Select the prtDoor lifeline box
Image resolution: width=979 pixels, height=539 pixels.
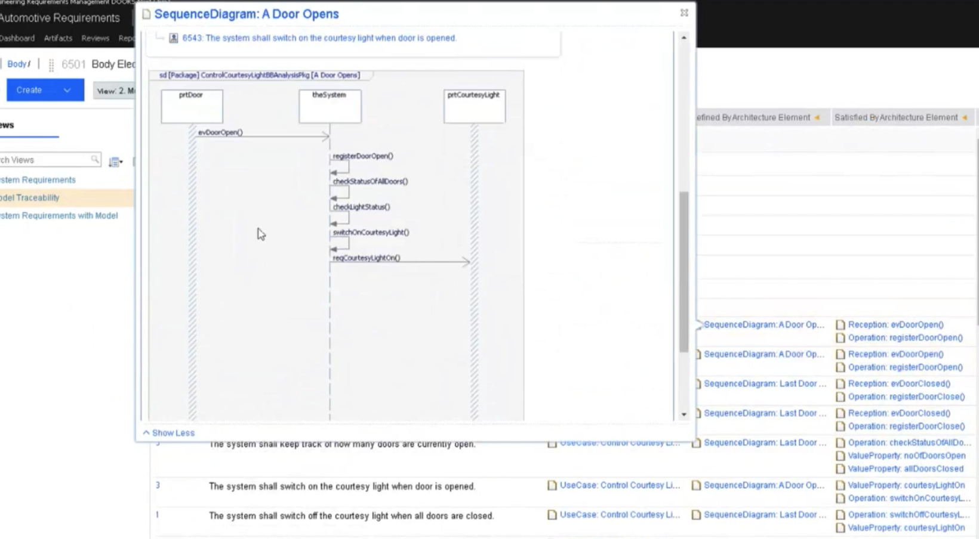tap(192, 106)
